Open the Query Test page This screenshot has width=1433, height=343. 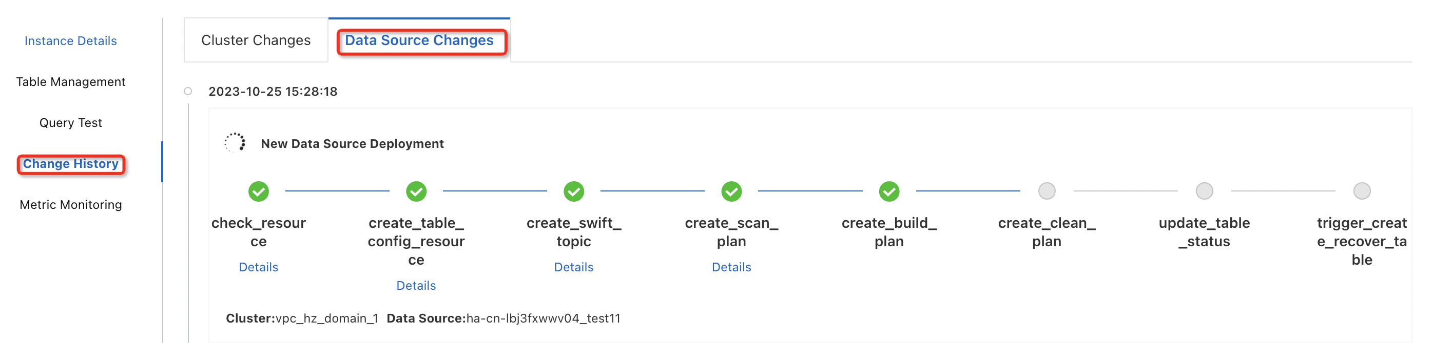click(x=71, y=123)
